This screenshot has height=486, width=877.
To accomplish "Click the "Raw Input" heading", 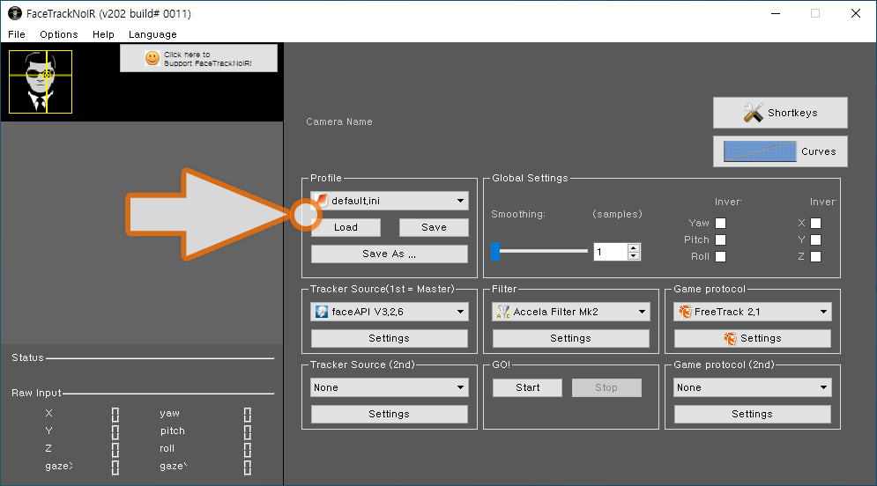I will (x=36, y=393).
